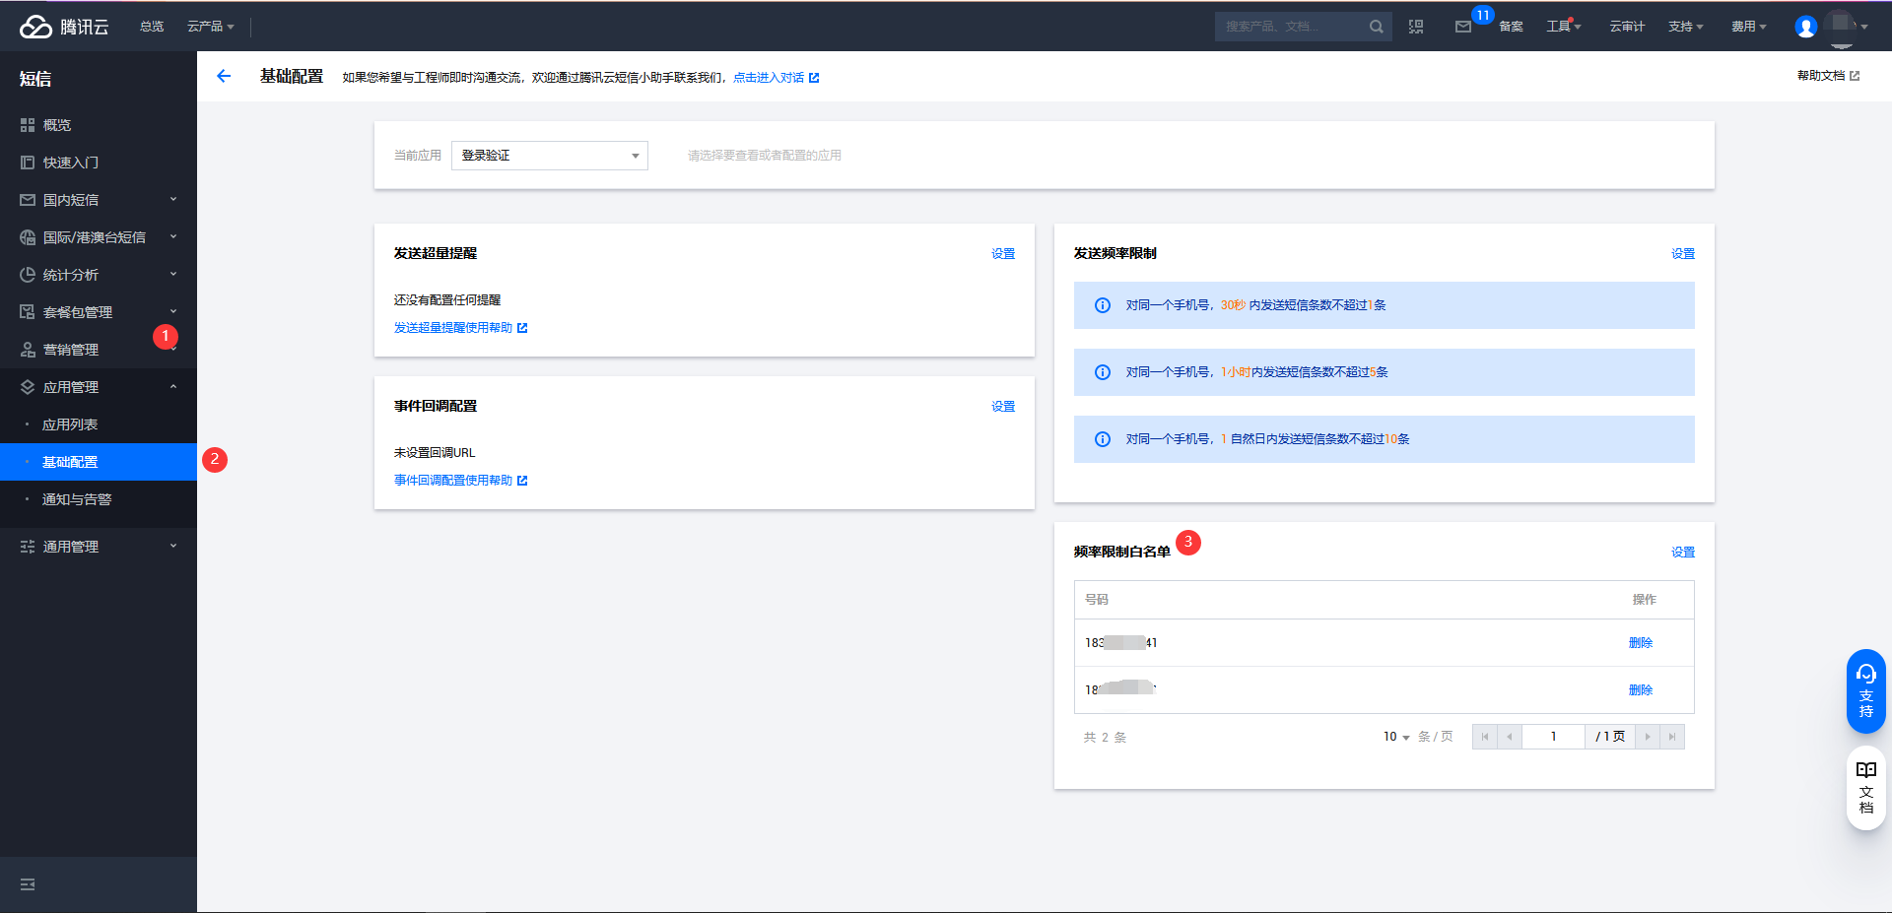Expand the 统计分析 submenu chevron
Screen dimensions: 1892x913
[173, 275]
